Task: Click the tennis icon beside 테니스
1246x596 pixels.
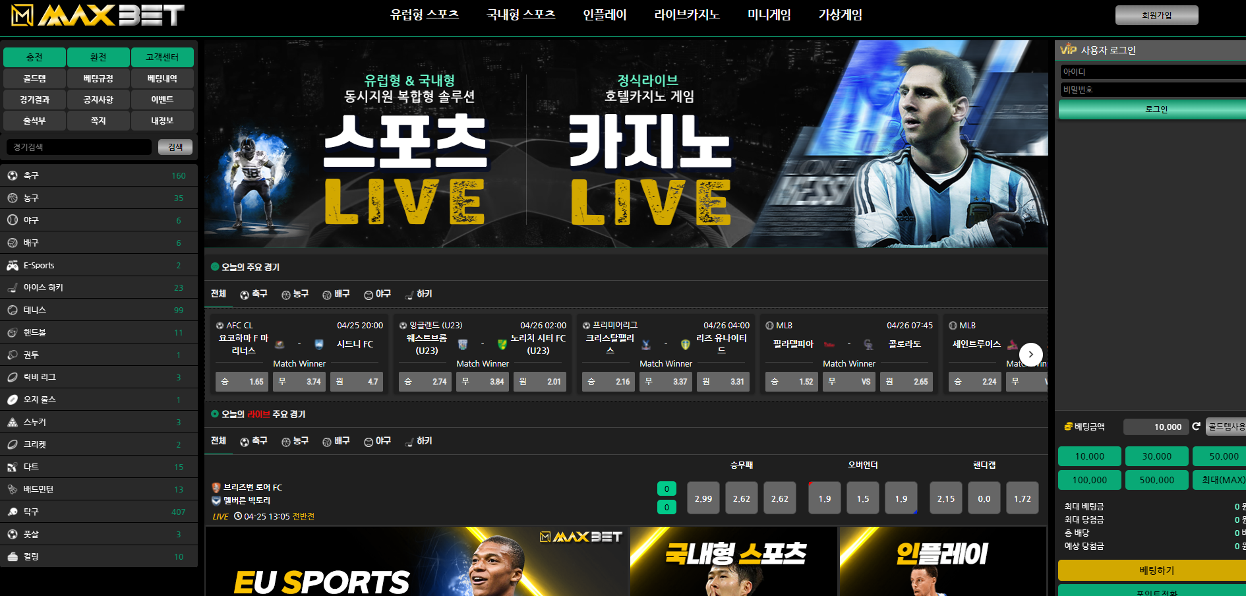Action: tap(13, 310)
